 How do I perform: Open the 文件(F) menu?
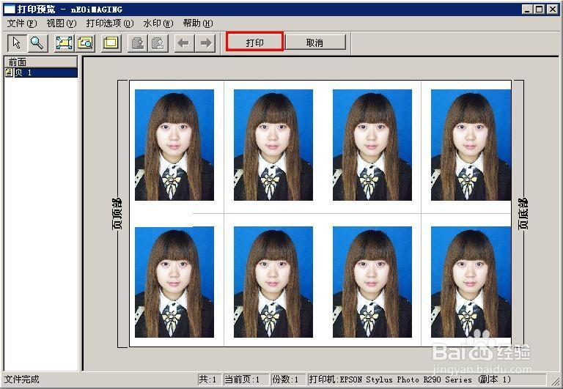coord(22,23)
